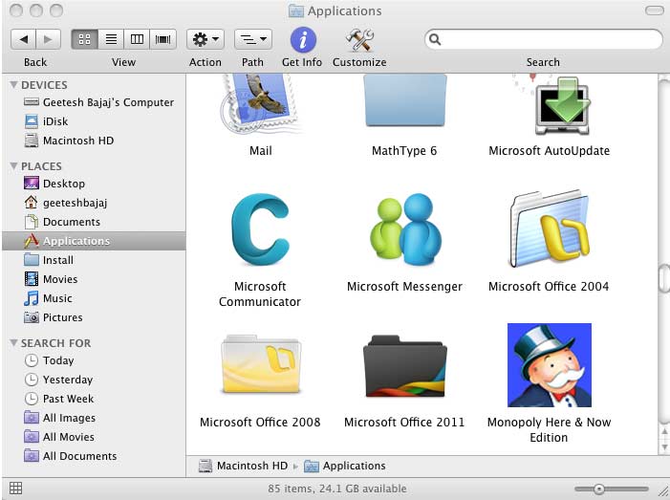
Task: Click Applications in the path bar
Action: tap(345, 466)
